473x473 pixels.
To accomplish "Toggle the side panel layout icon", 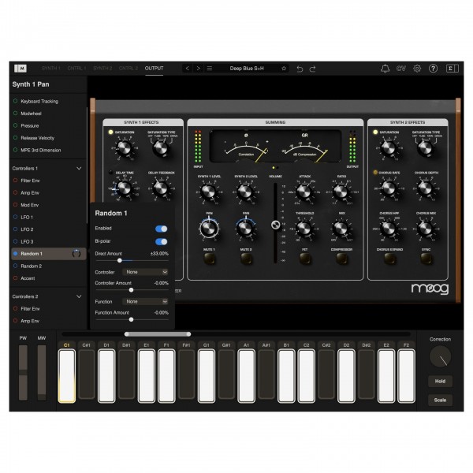I will click(453, 69).
